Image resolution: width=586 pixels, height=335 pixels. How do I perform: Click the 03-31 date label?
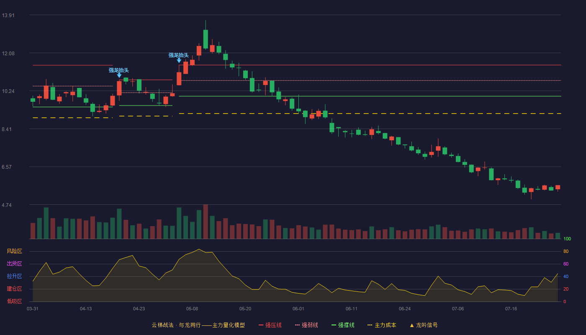coord(33,309)
